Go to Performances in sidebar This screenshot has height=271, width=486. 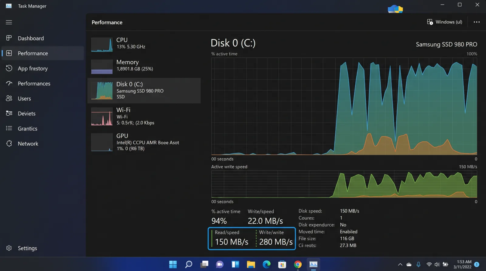[x=43, y=83]
